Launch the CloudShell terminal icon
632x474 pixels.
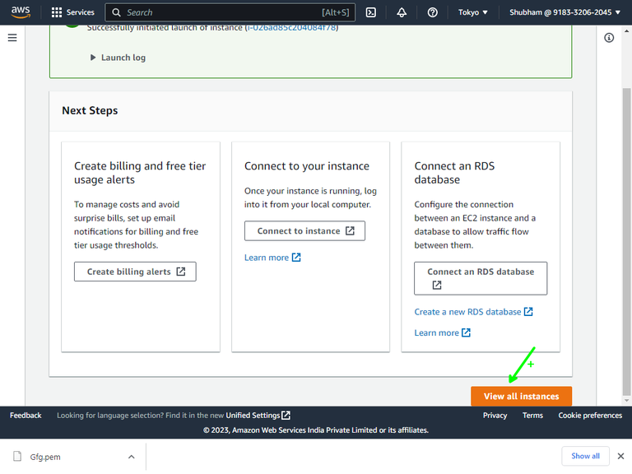tap(371, 12)
